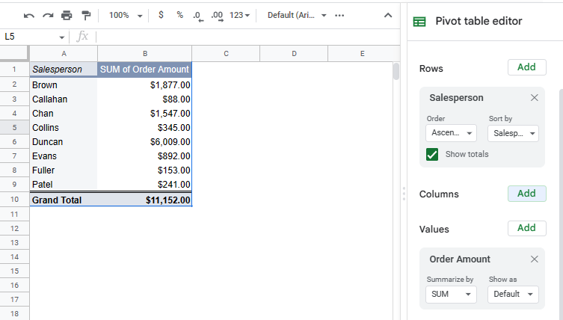Remove the Salesperson row field
The height and width of the screenshot is (320, 563).
click(534, 97)
